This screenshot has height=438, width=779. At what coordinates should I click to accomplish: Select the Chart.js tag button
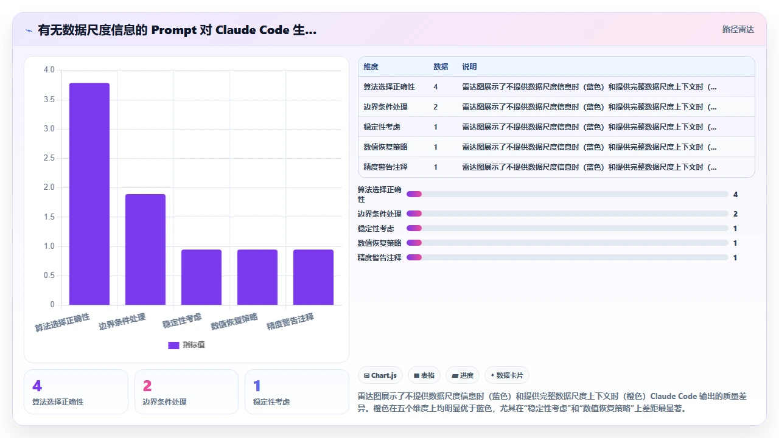tap(380, 375)
